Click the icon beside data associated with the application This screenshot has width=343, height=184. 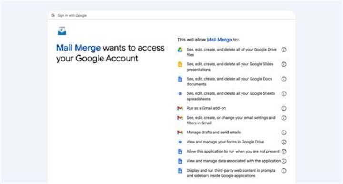[x=180, y=161]
